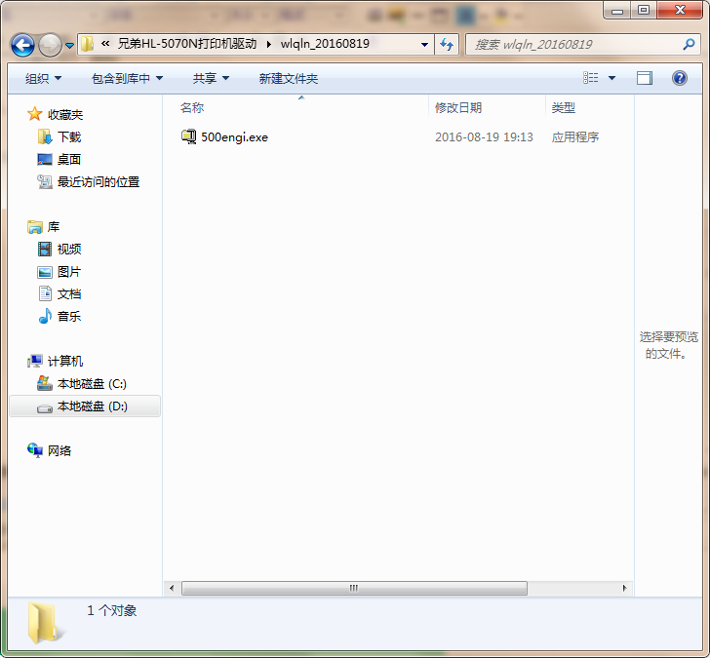Open the 文档 library

[69, 294]
